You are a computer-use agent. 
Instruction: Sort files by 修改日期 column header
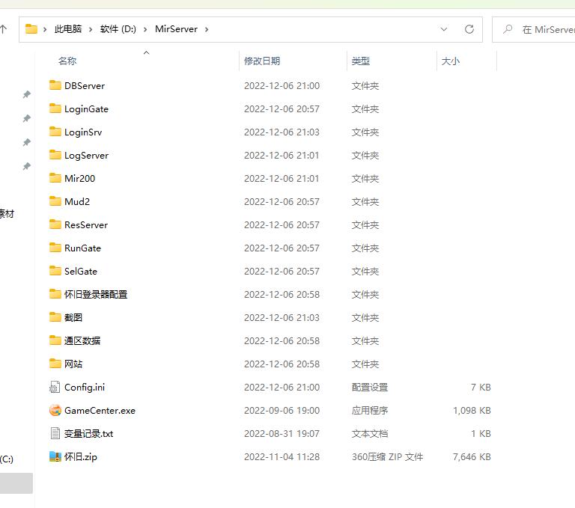pyautogui.click(x=262, y=61)
